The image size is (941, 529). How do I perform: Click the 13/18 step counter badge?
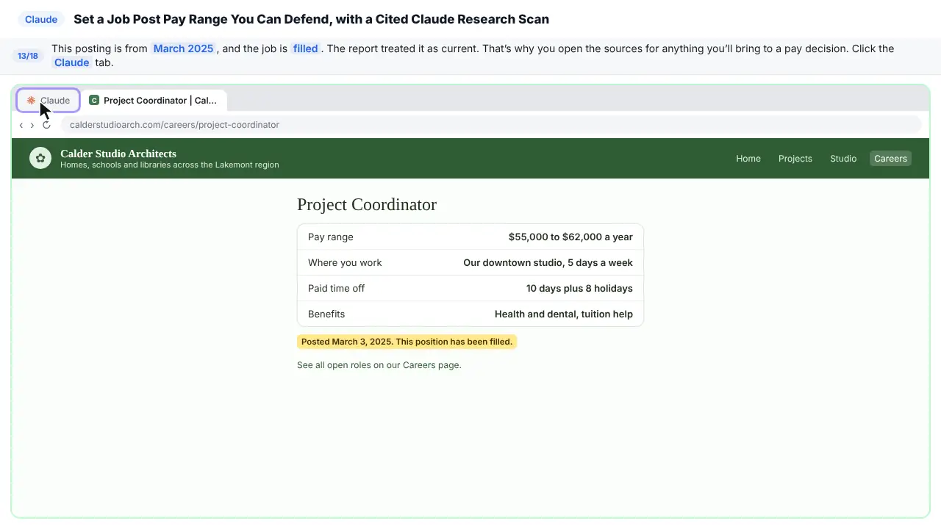28,56
